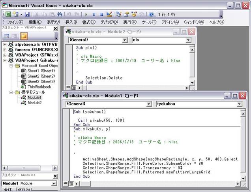The width and height of the screenshot is (251, 192).
Task: Open the デバッグ(D) menu
Action: pyautogui.click(x=109, y=22)
